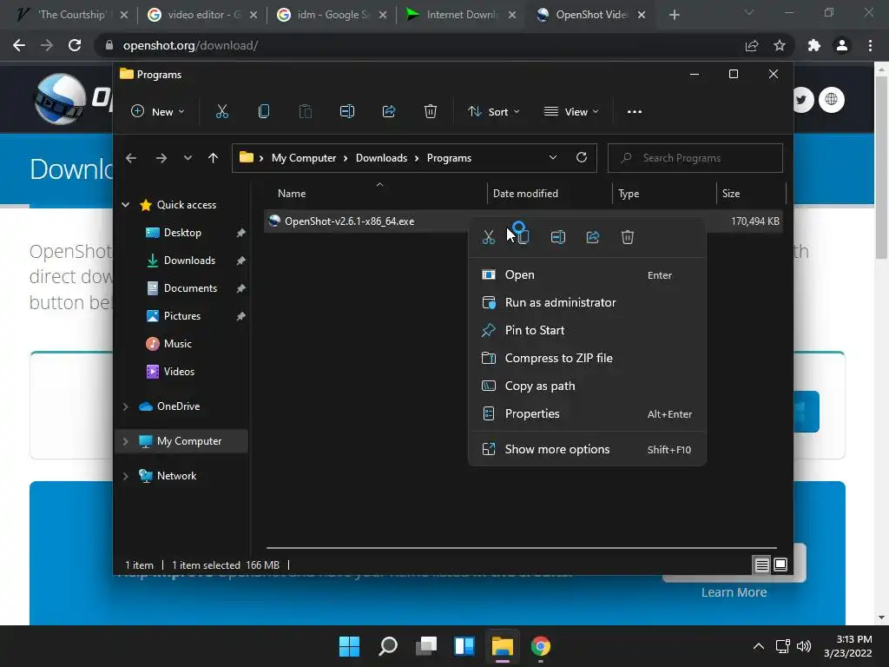Choose Copy as path

click(587, 386)
